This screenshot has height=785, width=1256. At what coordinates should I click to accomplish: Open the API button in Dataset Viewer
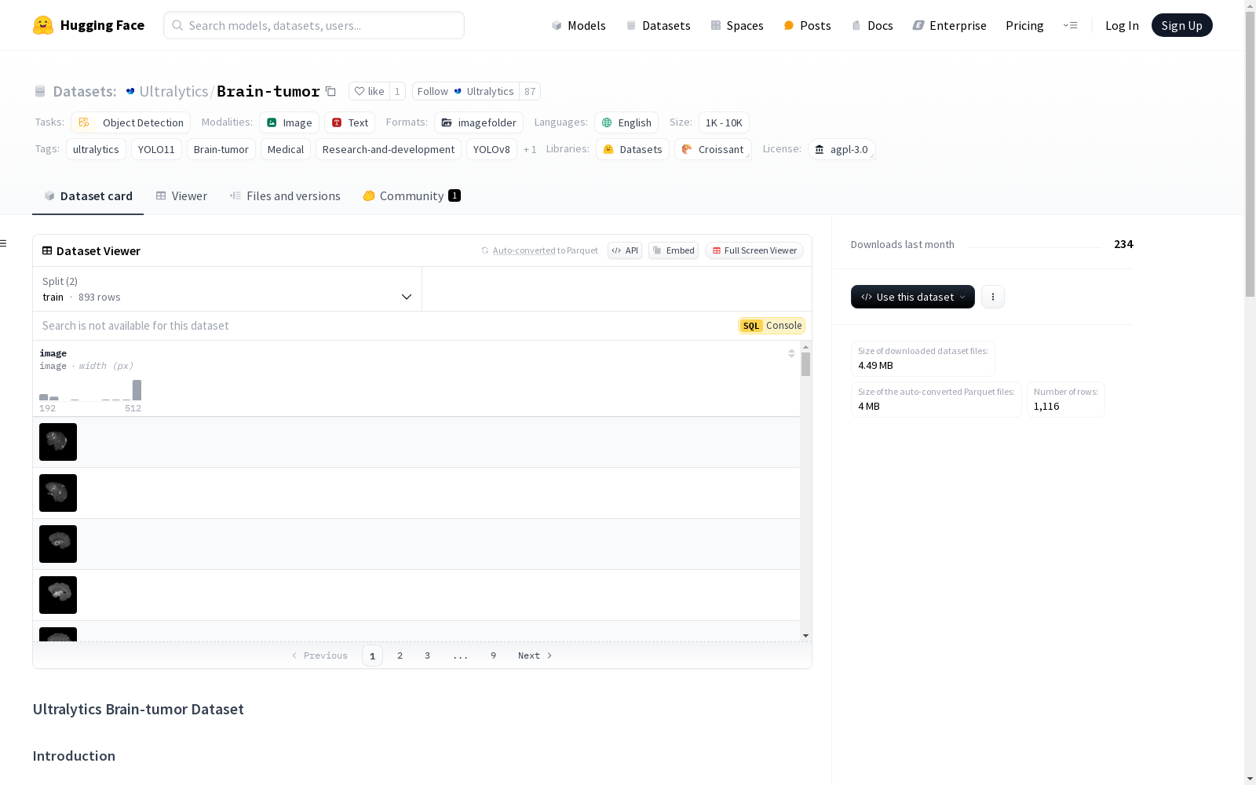625,250
